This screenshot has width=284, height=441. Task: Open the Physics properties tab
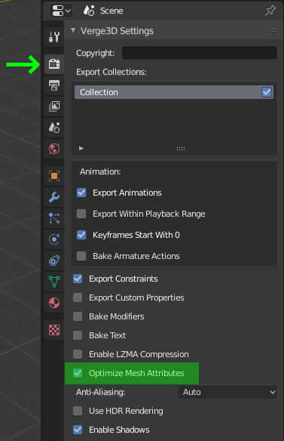pos(54,239)
